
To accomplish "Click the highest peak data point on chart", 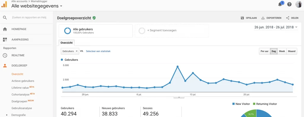I will tap(178, 67).
